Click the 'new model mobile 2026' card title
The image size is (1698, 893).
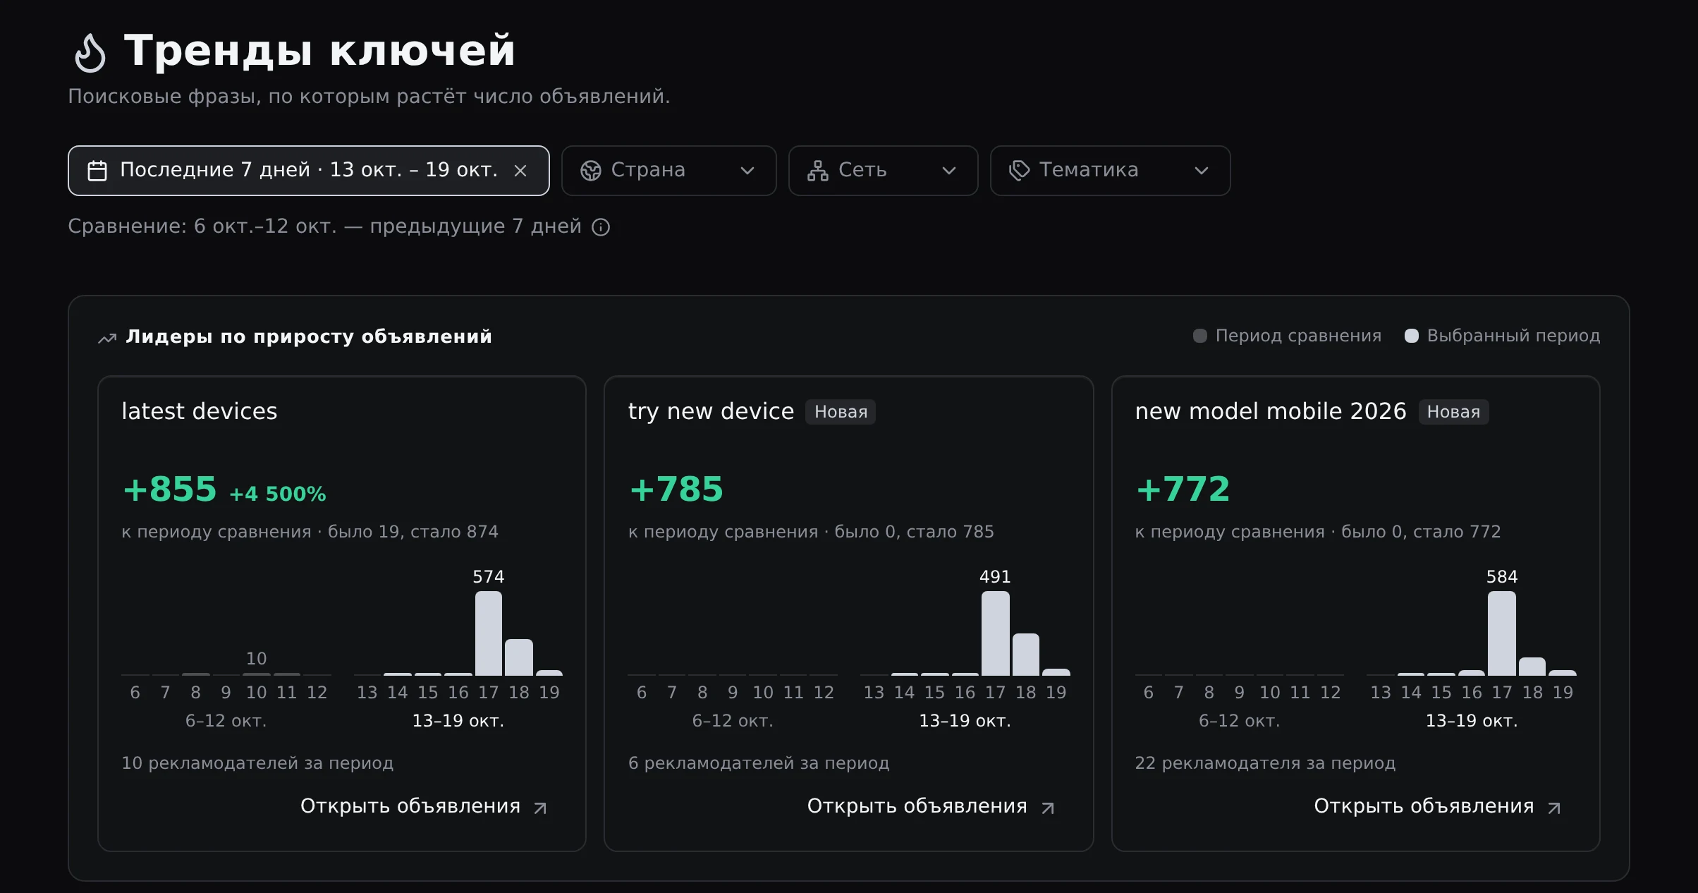tap(1271, 411)
